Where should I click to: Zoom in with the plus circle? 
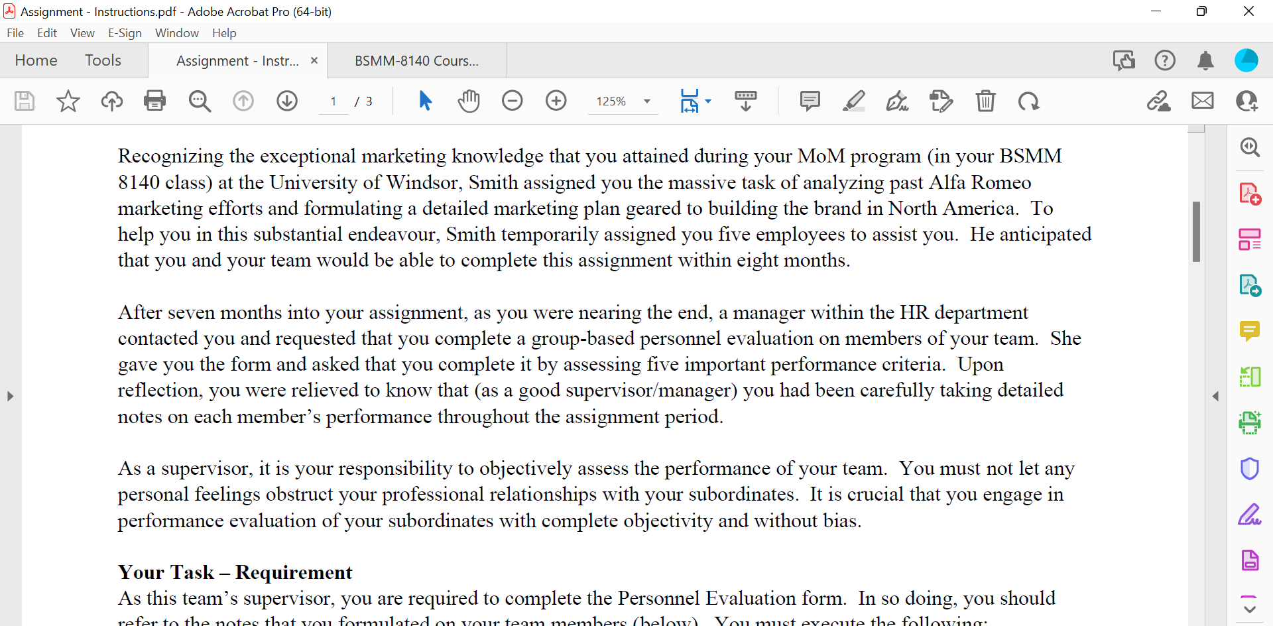[556, 101]
